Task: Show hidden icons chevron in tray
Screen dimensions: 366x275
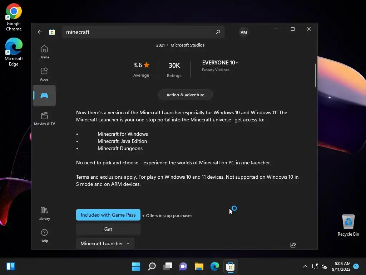Action: [x=305, y=266]
